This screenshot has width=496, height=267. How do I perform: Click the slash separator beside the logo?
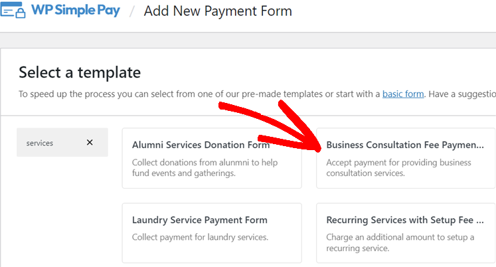coord(132,12)
